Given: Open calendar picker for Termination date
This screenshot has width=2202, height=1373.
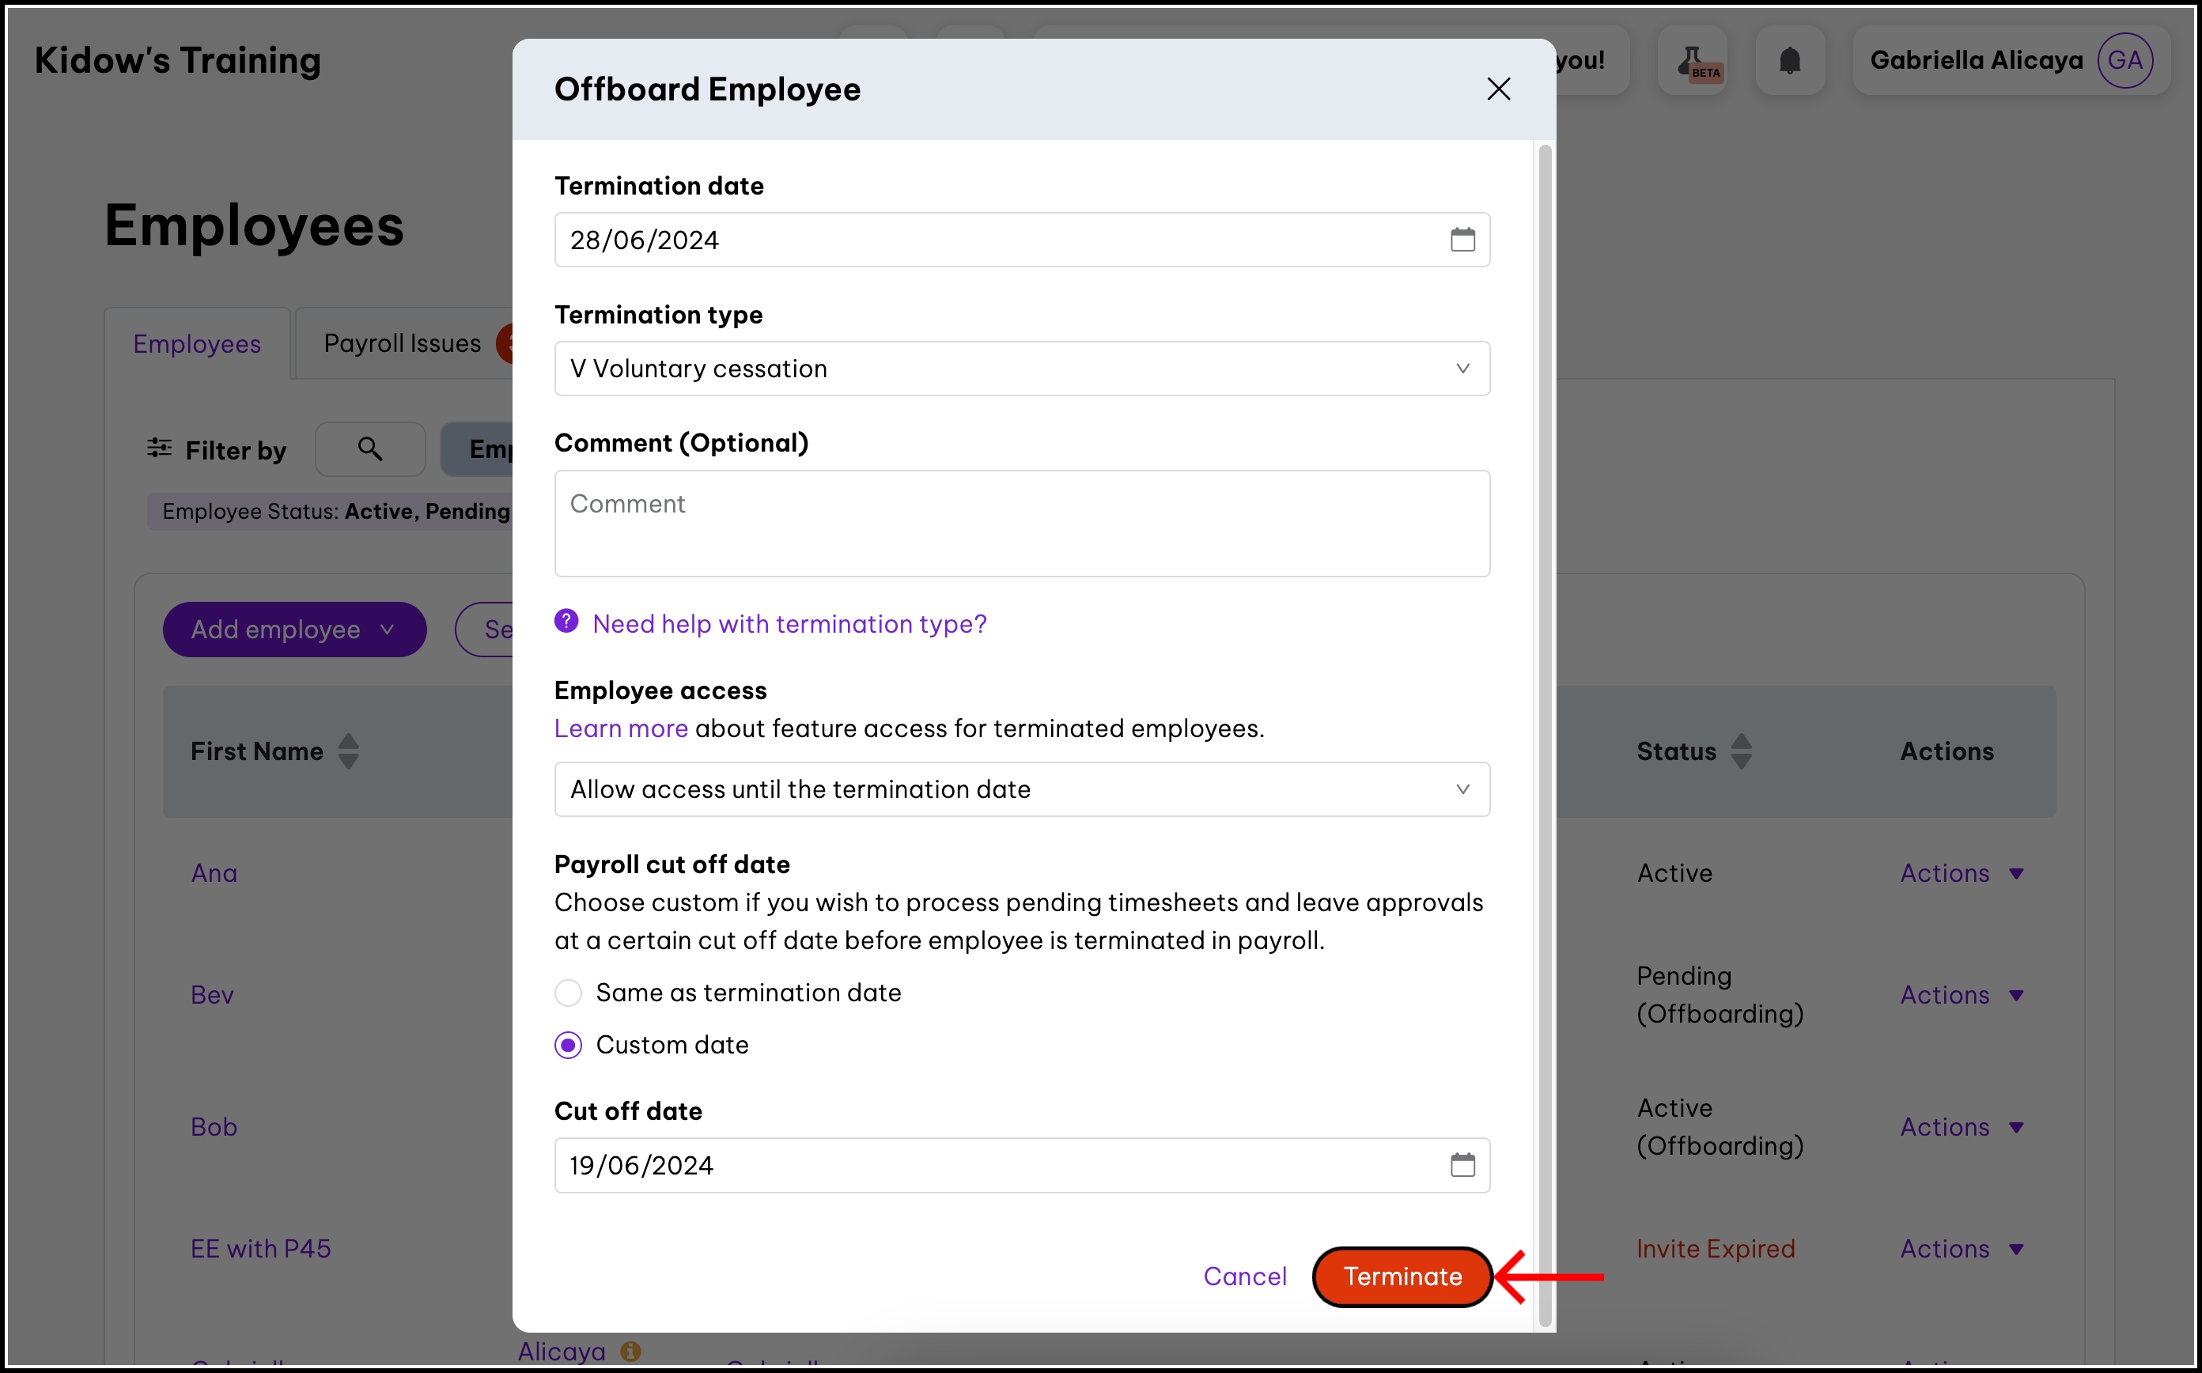Looking at the screenshot, I should click(1462, 240).
